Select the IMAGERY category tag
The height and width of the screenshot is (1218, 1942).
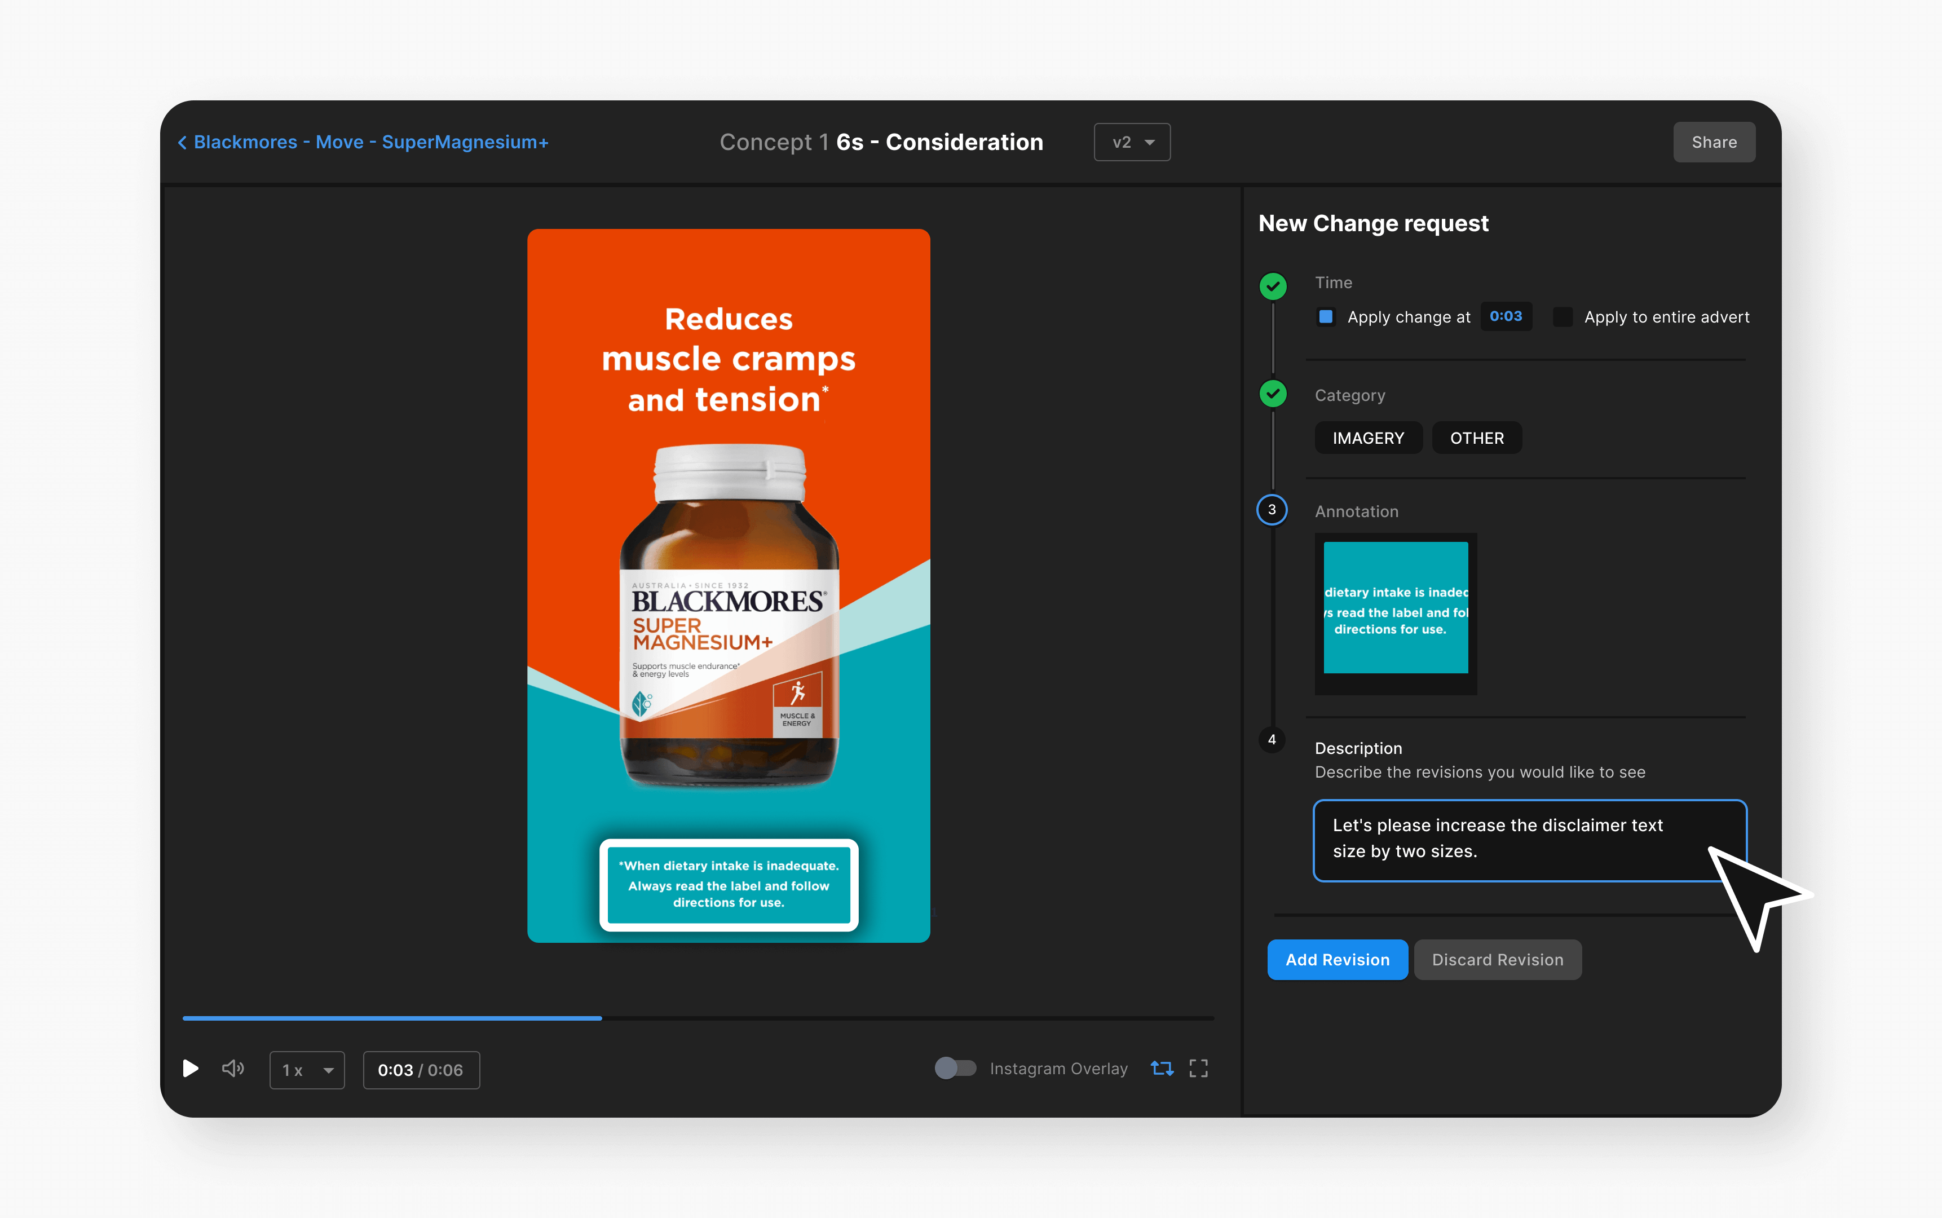click(1368, 438)
